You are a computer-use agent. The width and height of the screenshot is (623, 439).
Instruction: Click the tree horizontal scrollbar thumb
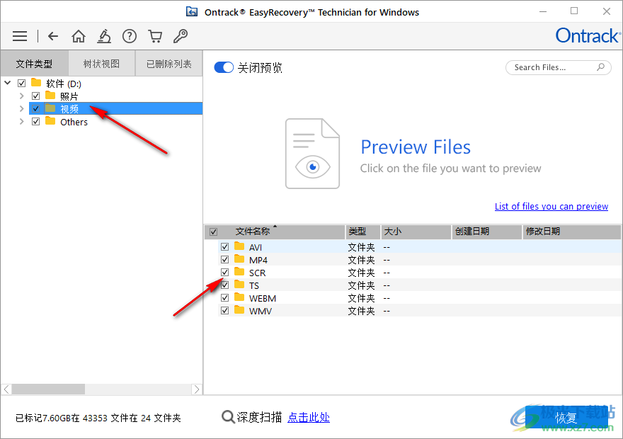coord(48,389)
